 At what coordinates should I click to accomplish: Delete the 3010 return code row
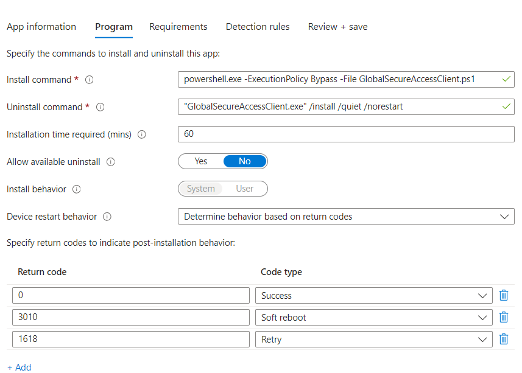504,318
